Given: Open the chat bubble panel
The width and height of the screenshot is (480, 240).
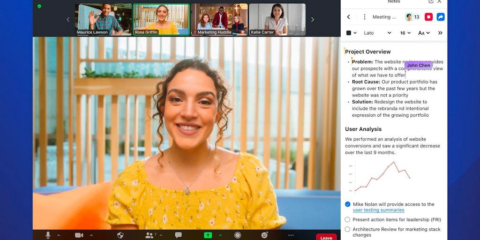Looking at the screenshot, I should pyautogui.click(x=178, y=235).
